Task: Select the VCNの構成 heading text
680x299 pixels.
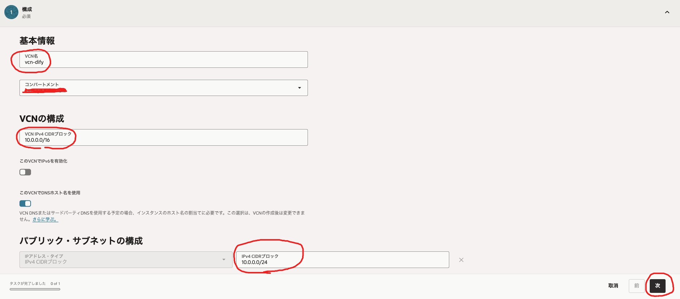Action: [42, 119]
